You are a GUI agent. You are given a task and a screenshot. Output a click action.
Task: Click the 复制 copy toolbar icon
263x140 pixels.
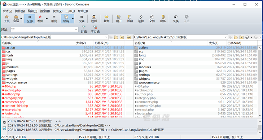pyautogui.click(x=106, y=19)
